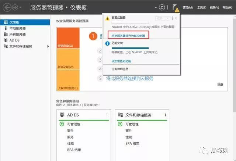Click green status icon in 文件和存储服务 tile
This screenshot has width=236, height=161.
pyautogui.click(x=120, y=124)
